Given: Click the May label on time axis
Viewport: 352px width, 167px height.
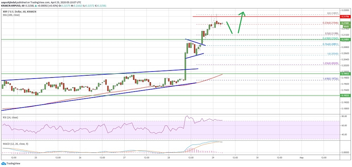Looking at the screenshot, I should [x=302, y=158].
